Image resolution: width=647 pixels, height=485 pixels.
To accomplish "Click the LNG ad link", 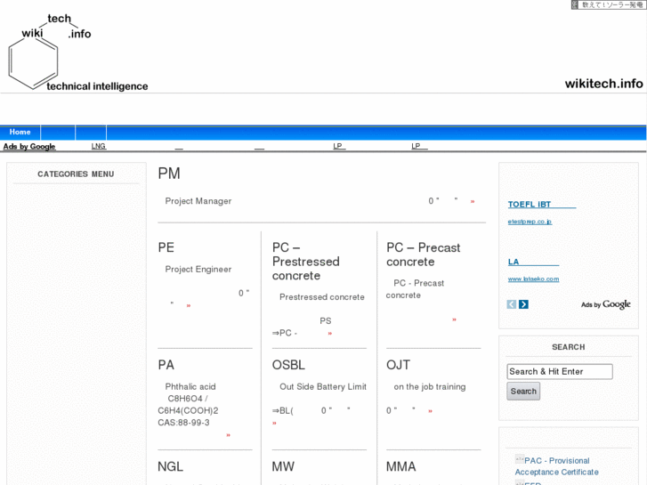I will (x=99, y=146).
